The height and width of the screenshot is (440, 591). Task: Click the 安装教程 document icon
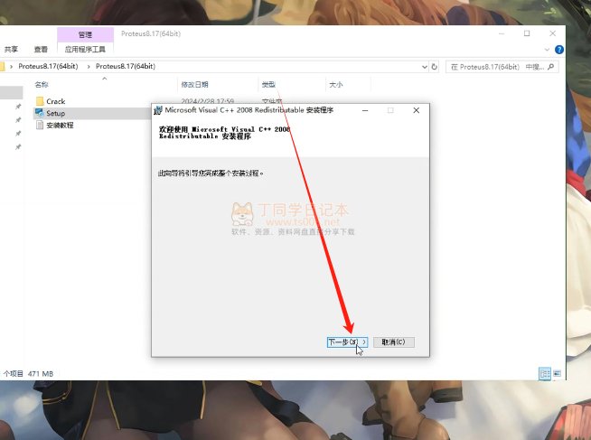(x=40, y=125)
